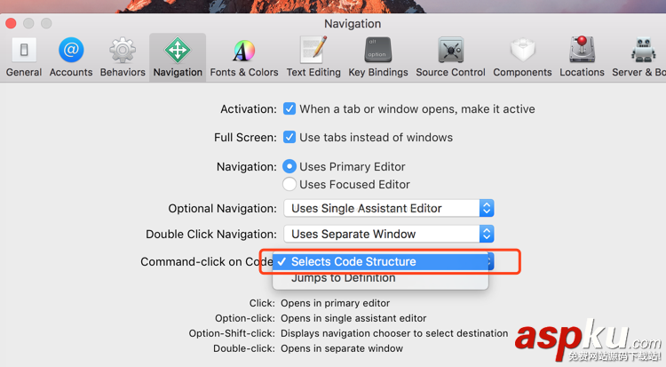666x367 pixels.
Task: Open the Locations preferences pane
Action: pos(582,57)
